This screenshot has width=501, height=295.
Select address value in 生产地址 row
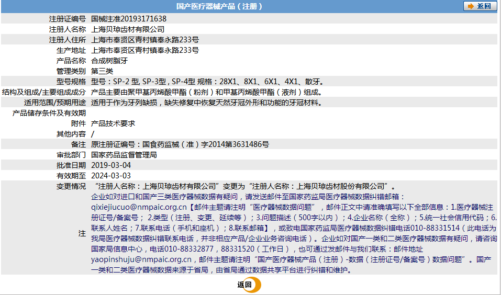pyautogui.click(x=145, y=50)
